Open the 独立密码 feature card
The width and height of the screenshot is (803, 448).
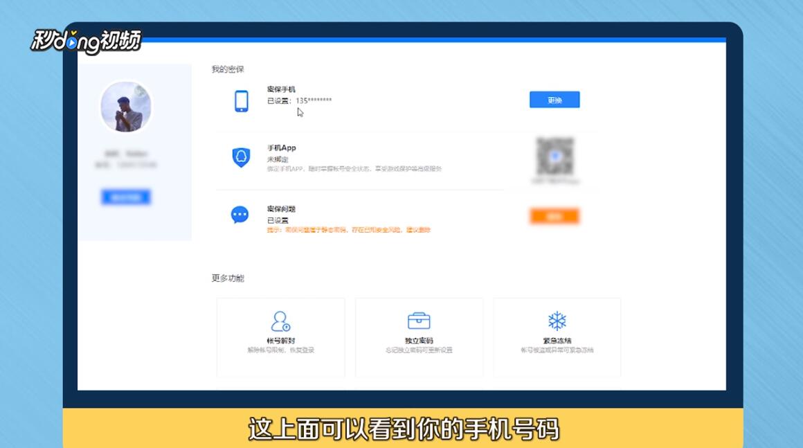tap(418, 337)
